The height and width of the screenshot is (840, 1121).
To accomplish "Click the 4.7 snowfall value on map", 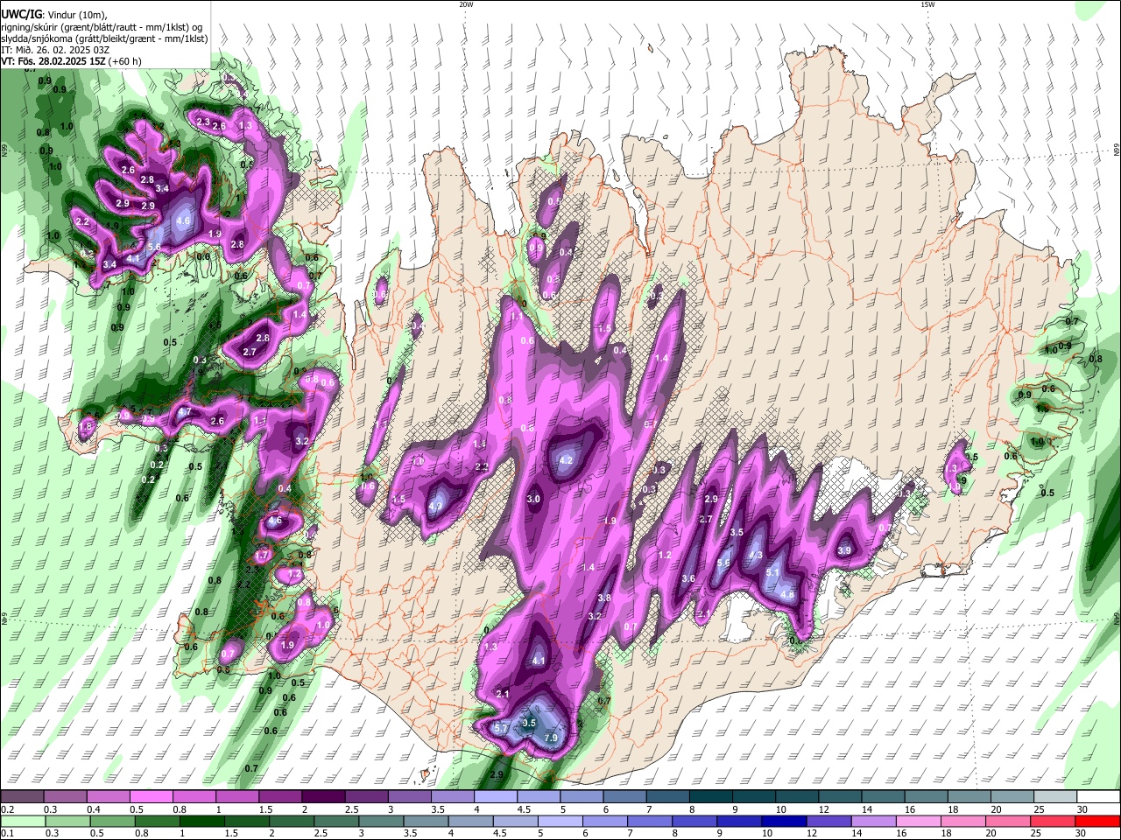I will (x=185, y=411).
